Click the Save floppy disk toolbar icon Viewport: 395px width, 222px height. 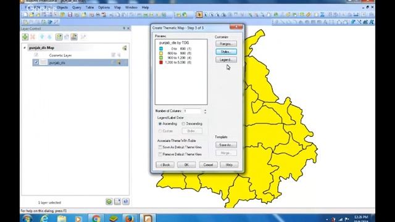(70, 15)
